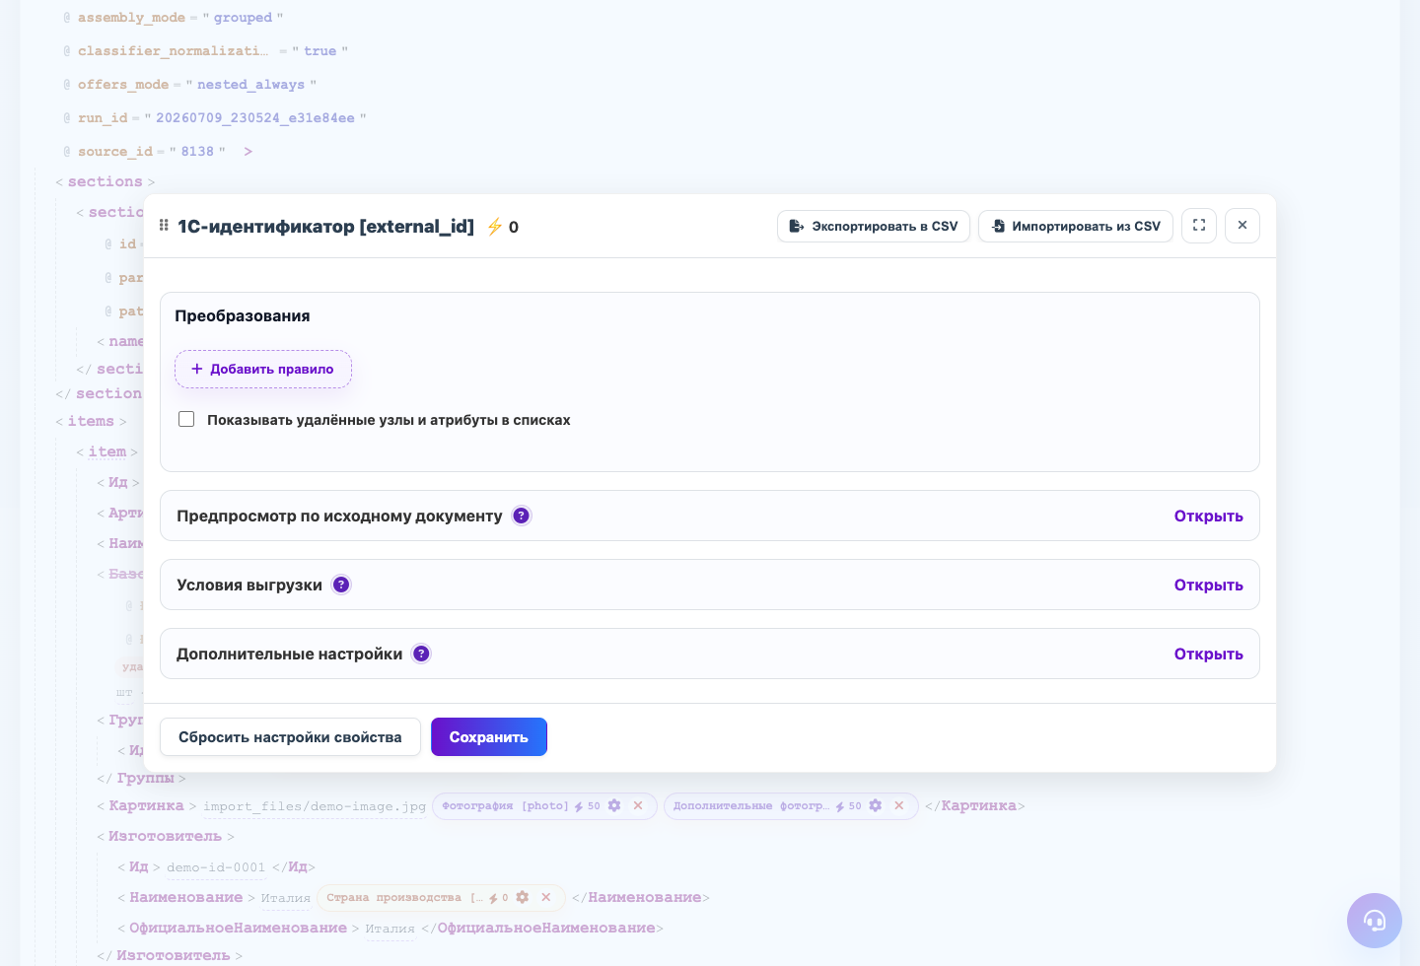1420x966 pixels.
Task: Click the closing Группы tag
Action: [x=145, y=778]
